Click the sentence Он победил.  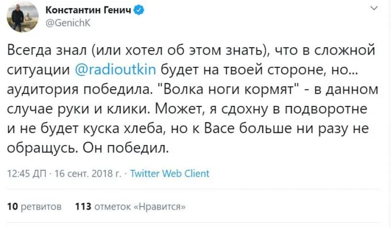(x=126, y=149)
